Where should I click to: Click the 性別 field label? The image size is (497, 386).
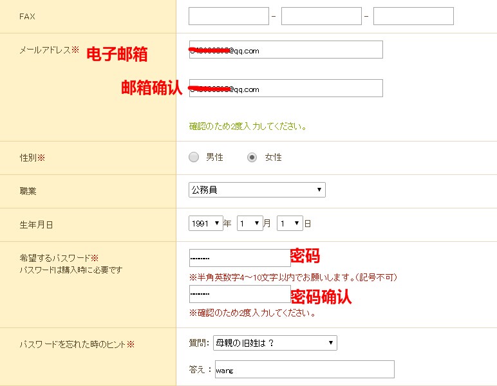pos(28,158)
